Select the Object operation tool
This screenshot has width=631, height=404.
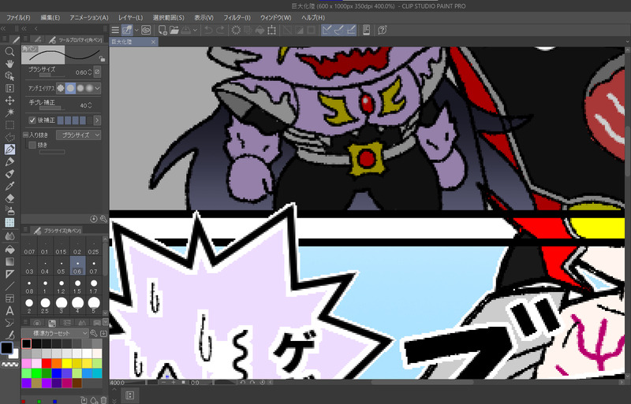point(9,76)
